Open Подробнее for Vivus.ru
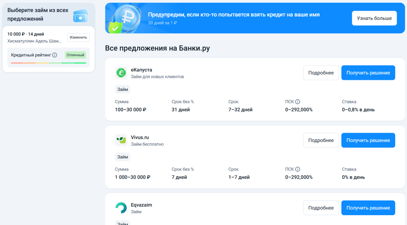This screenshot has height=225, width=407. pos(321,140)
